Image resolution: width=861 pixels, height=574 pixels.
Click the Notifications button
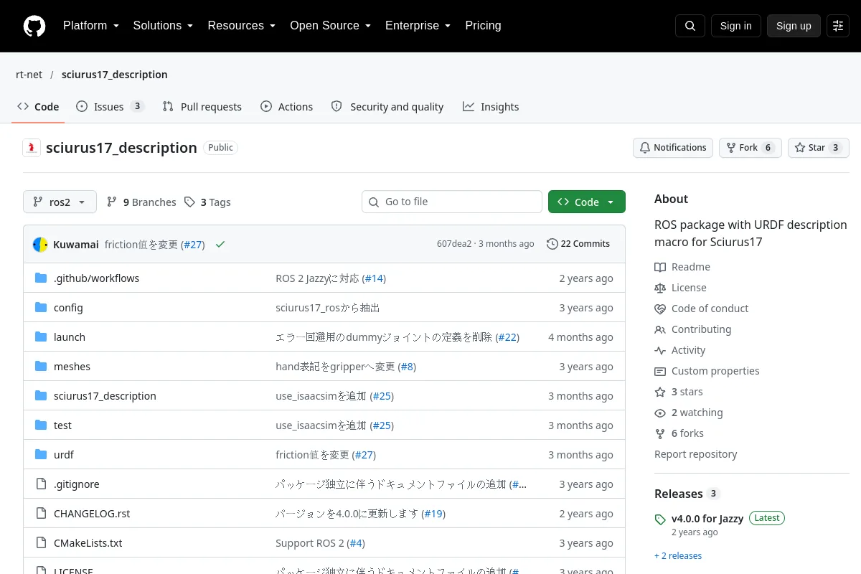point(673,148)
